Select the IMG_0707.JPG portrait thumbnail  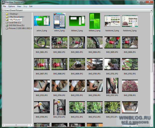(x=112, y=85)
